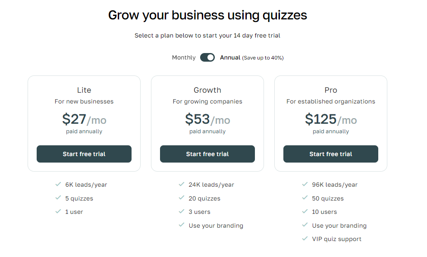This screenshot has height=257, width=427.
Task: Start free trial on the Lite plan
Action: pos(84,154)
